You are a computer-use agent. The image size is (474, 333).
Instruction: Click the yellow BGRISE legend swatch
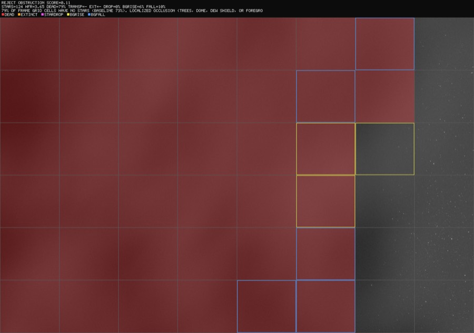coord(68,15)
